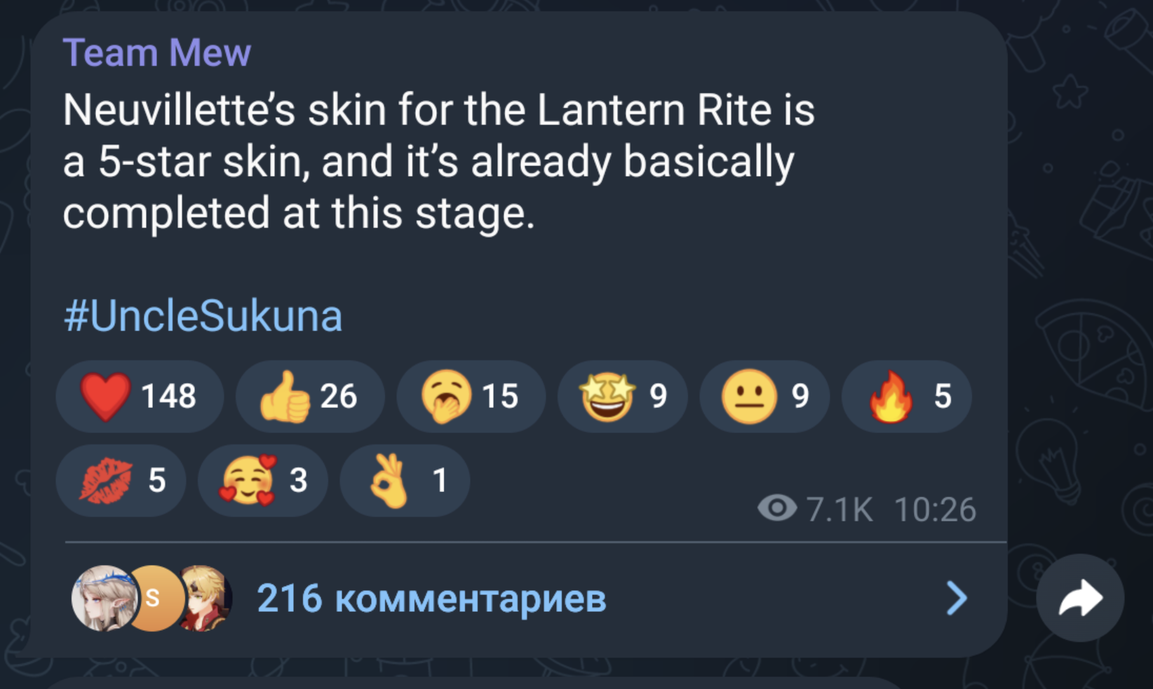Open the #UncleSukuna hashtag
The image size is (1153, 689).
[203, 316]
